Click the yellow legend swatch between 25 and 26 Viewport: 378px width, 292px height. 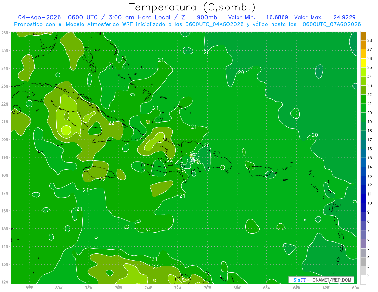(363, 63)
